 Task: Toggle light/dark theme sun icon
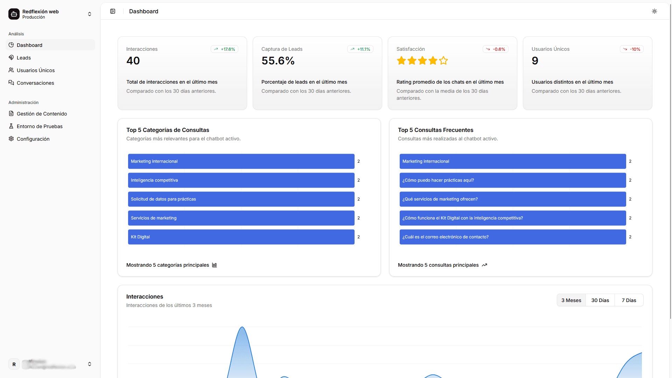coord(654,11)
